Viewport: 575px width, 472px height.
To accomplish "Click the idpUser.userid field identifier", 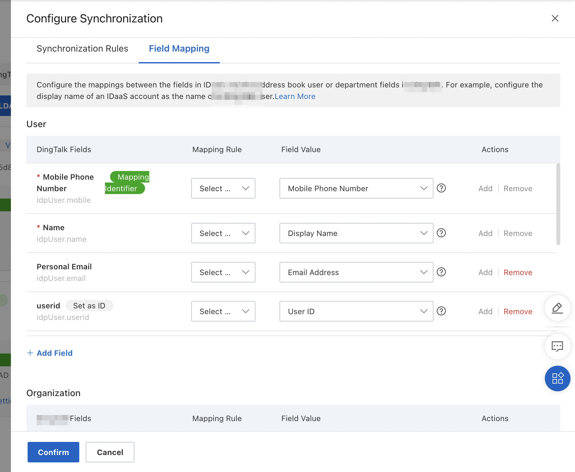I will pos(63,317).
